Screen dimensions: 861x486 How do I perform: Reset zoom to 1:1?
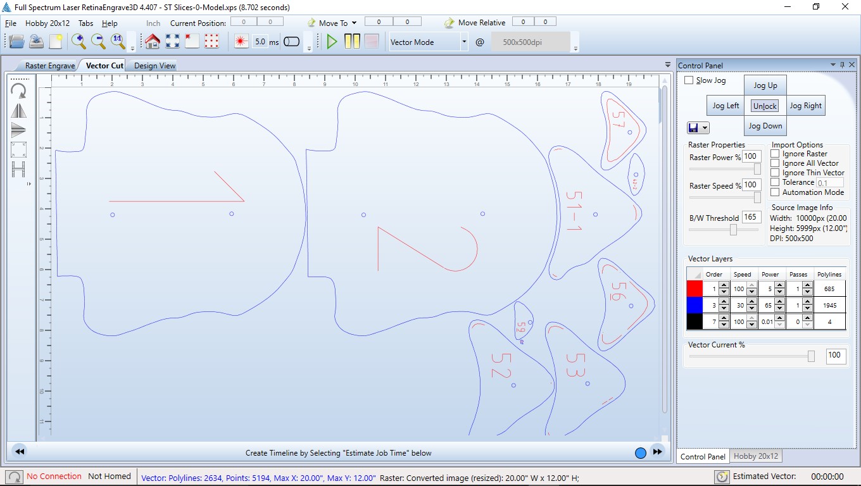pyautogui.click(x=118, y=42)
